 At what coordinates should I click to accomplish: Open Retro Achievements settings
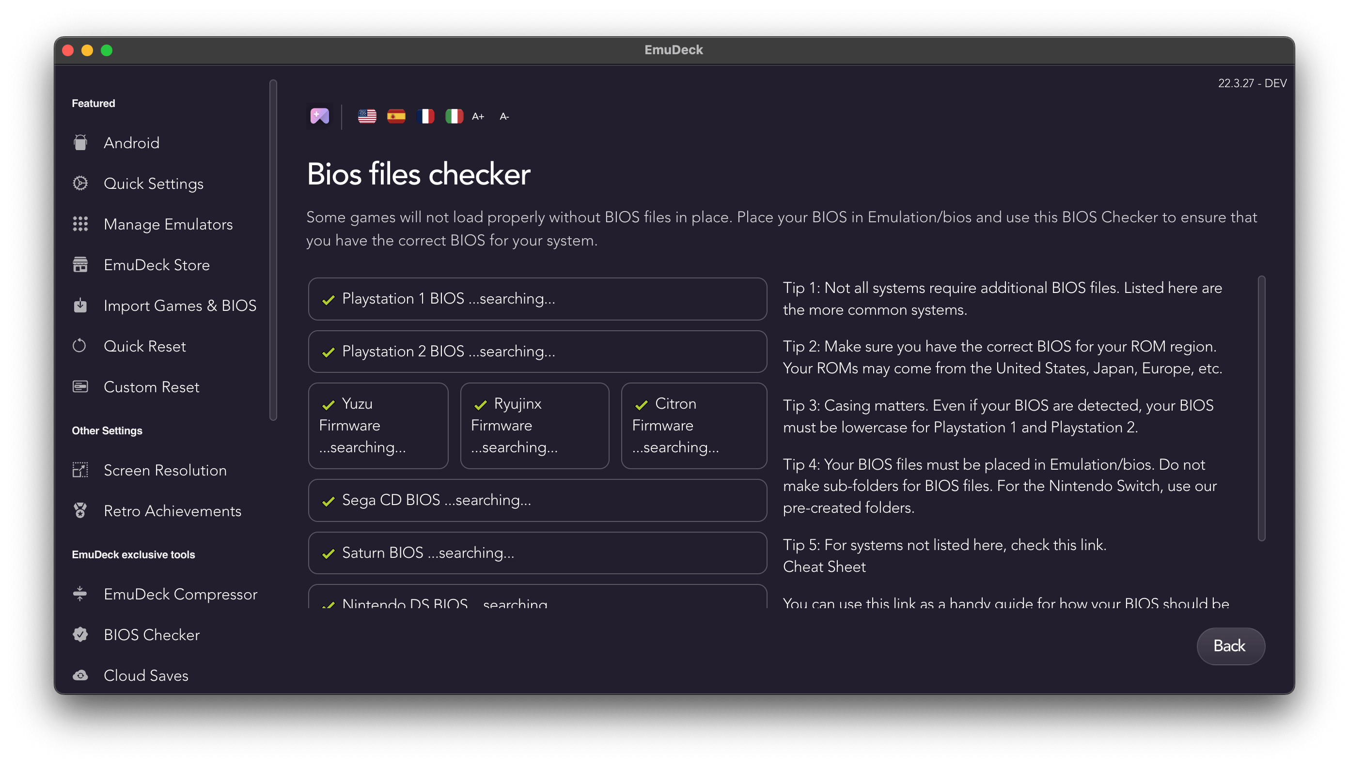pyautogui.click(x=172, y=510)
